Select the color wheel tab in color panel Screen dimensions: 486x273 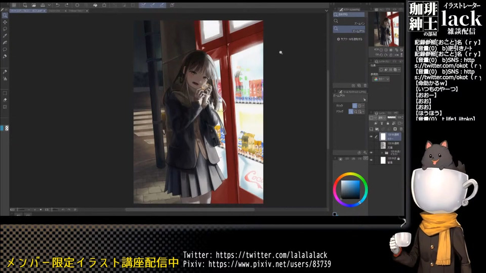click(340, 159)
